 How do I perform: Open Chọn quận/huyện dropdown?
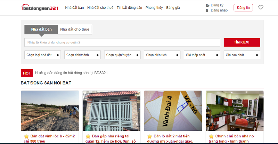click(x=122, y=55)
